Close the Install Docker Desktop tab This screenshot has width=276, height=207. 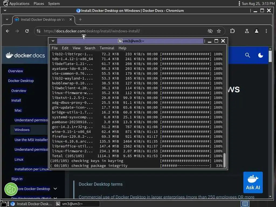pyautogui.click(x=71, y=19)
